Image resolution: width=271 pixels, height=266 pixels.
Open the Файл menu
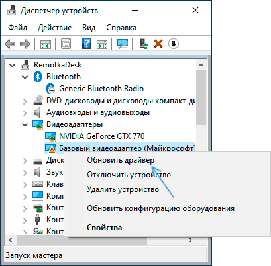(18, 28)
